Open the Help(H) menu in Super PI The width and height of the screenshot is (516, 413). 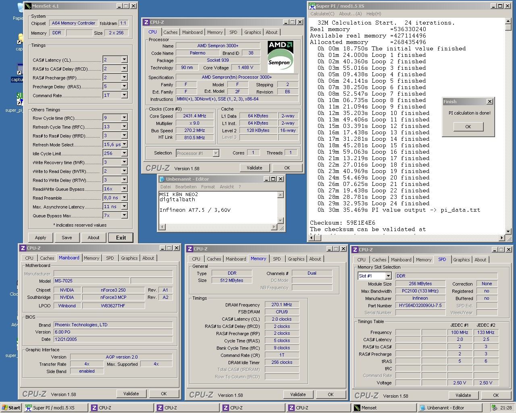tap(374, 14)
